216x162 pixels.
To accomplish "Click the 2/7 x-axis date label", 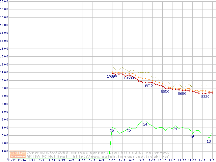I will click(x=212, y=161).
